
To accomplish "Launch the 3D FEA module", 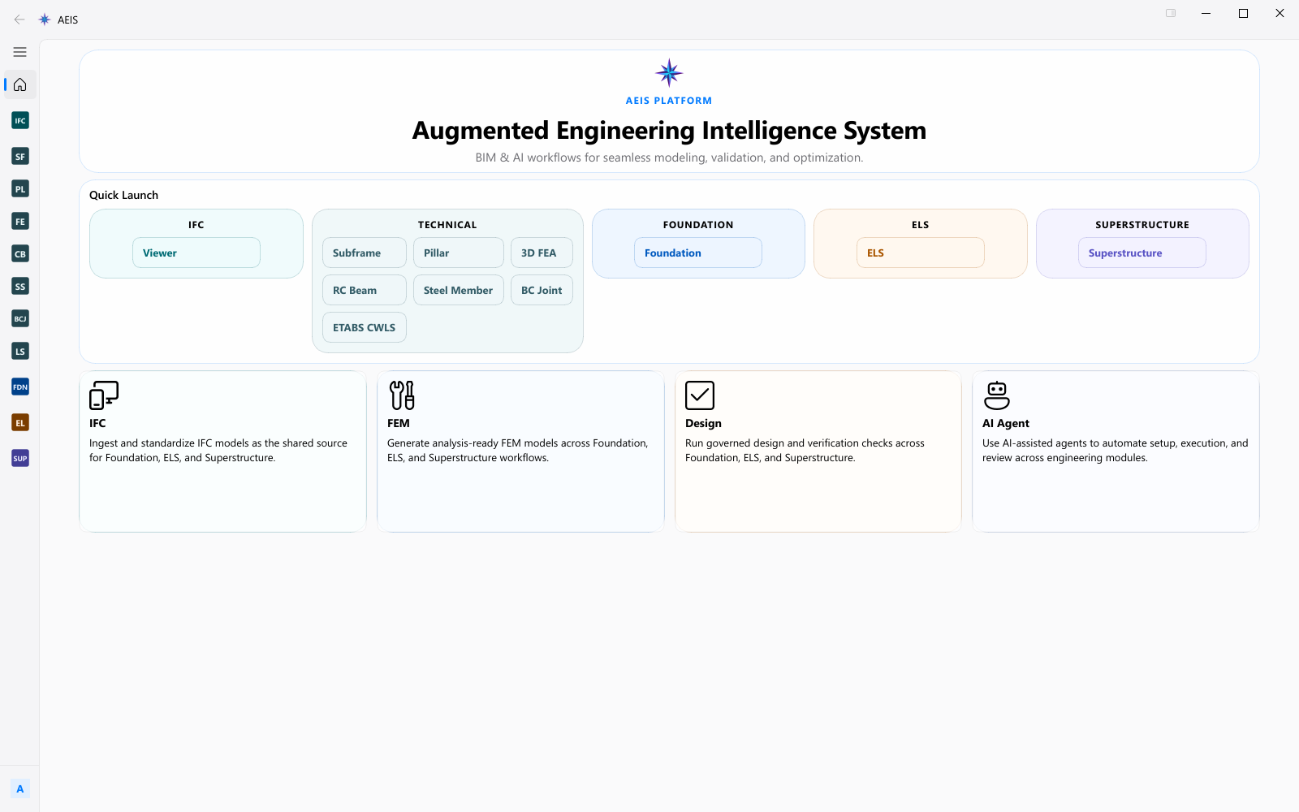I will point(542,253).
